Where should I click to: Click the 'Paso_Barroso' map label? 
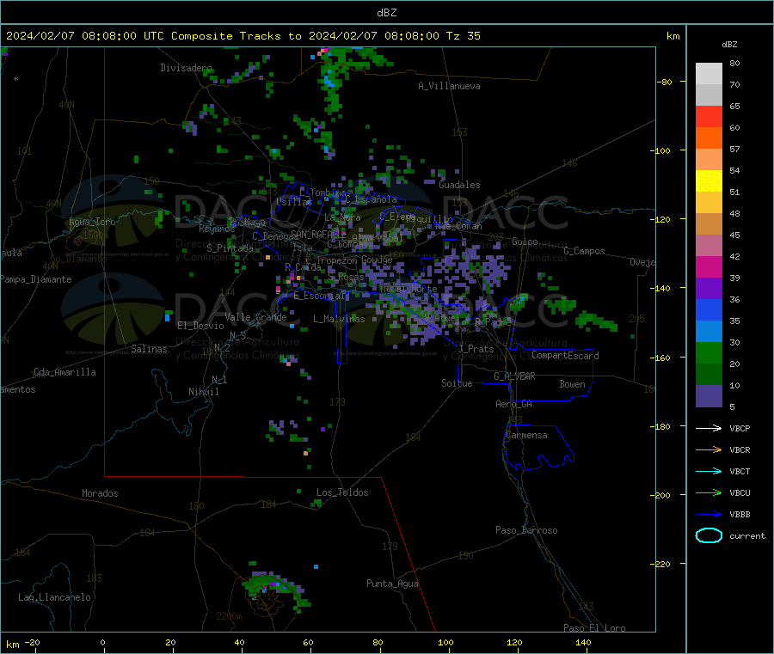[x=526, y=531]
